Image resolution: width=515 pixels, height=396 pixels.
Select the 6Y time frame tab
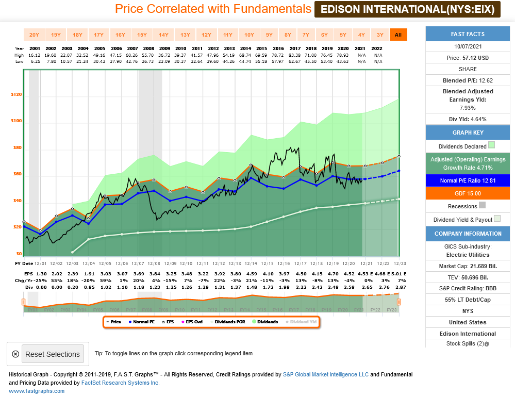pos(324,35)
